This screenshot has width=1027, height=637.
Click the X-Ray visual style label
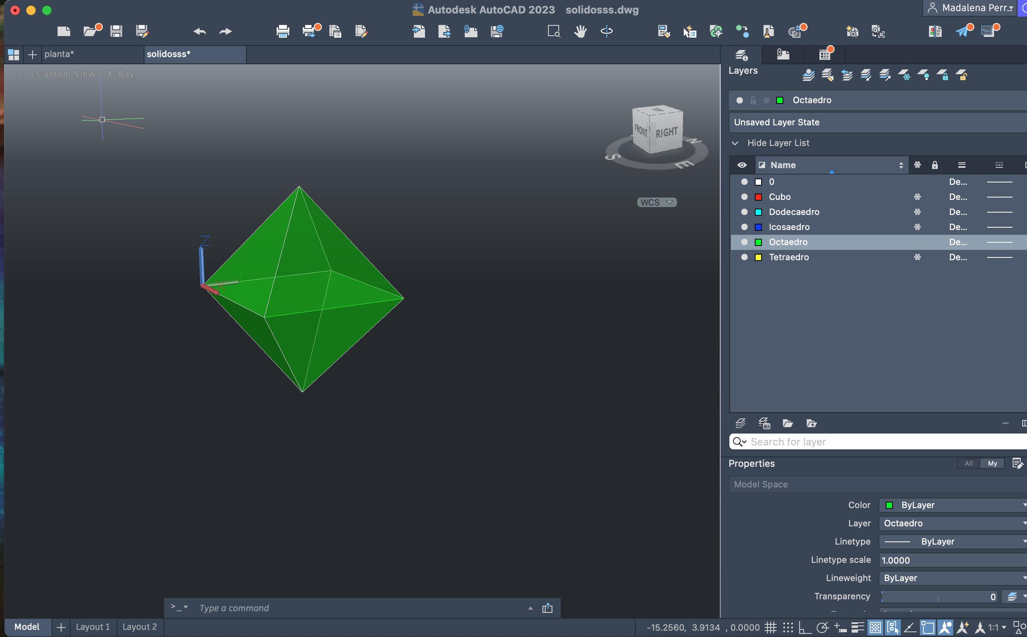(120, 74)
